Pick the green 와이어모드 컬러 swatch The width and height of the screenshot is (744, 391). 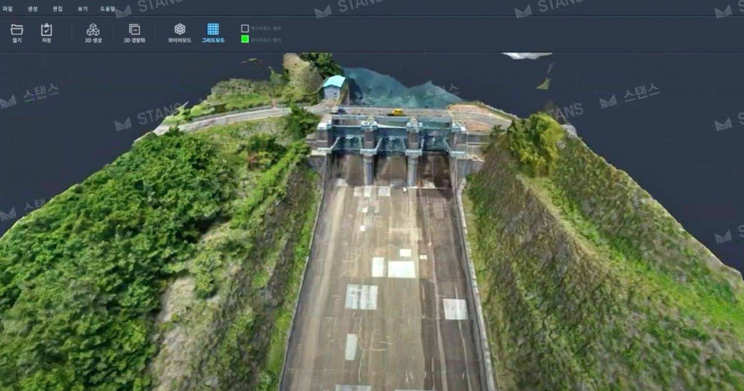[245, 40]
